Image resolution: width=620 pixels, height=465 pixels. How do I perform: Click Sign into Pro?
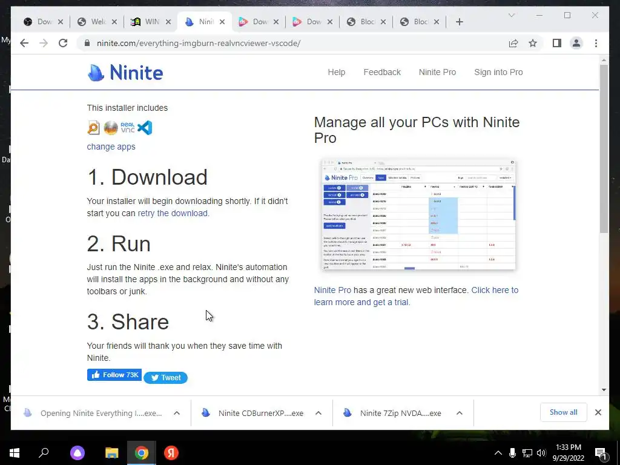498,73
